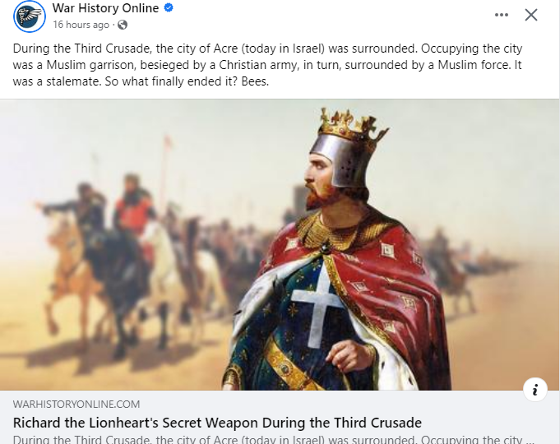The width and height of the screenshot is (560, 444).
Task: Click the blue verified badge
Action: (169, 8)
